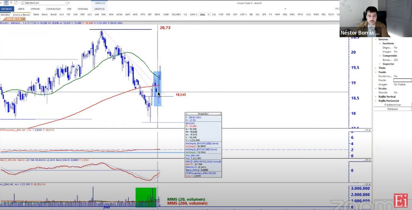Collapse the Entorno properties group
This screenshot has height=210, width=412.
click(376, 40)
